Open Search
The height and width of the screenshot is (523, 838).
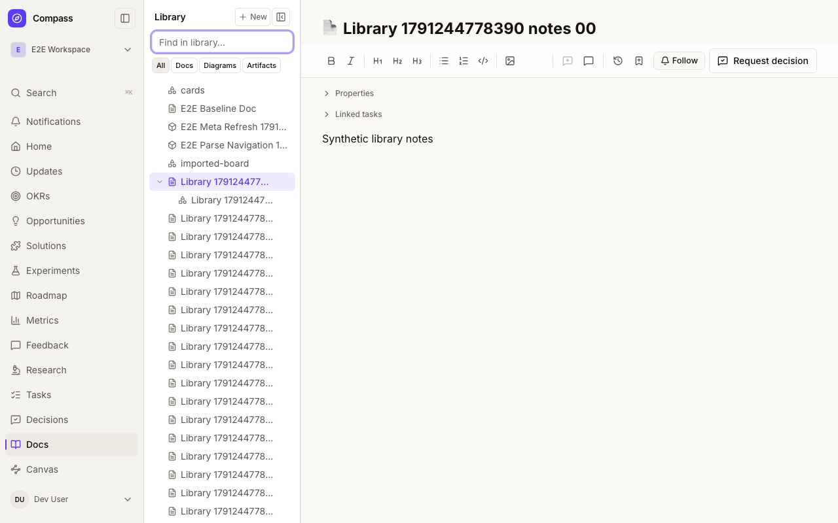pyautogui.click(x=72, y=93)
